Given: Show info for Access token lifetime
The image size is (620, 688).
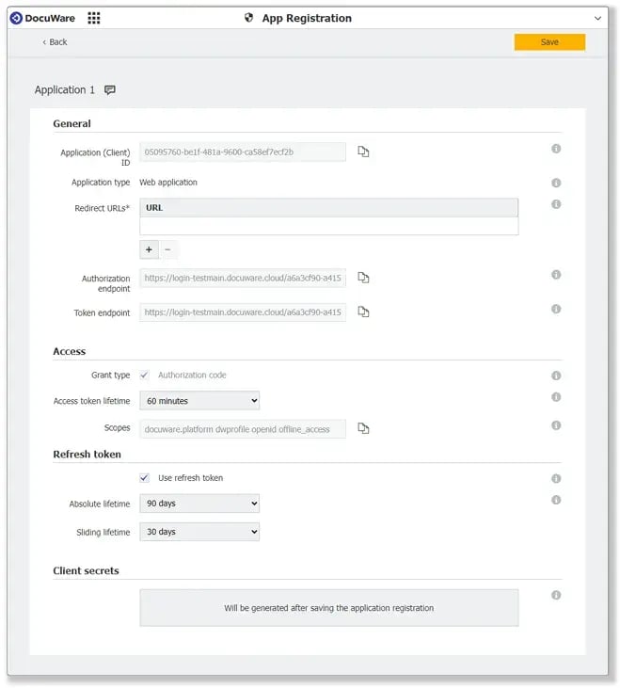Looking at the screenshot, I should point(556,397).
